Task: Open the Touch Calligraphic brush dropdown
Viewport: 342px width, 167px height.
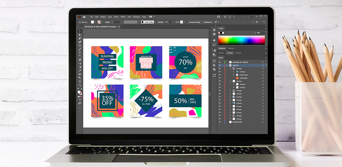Action: [x=156, y=22]
